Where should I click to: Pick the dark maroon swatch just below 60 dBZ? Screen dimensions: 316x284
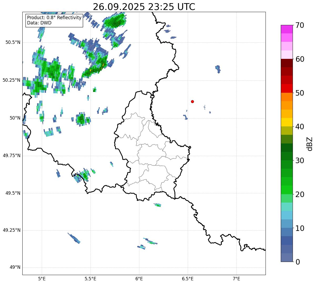pos(287,63)
